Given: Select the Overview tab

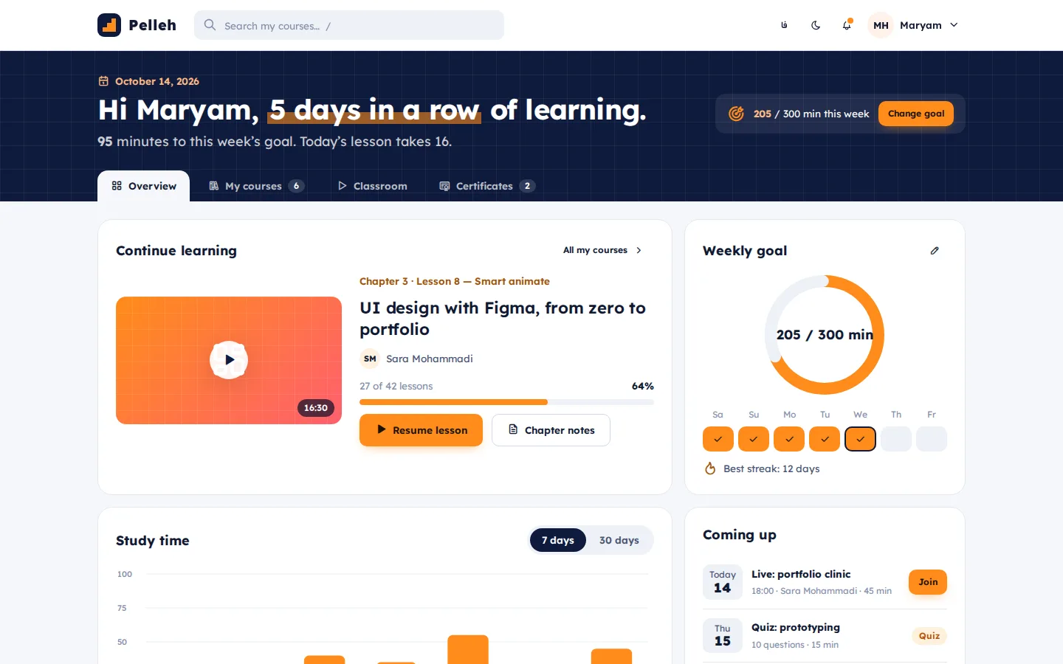Looking at the screenshot, I should (x=144, y=186).
